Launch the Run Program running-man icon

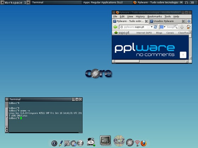pos(81,143)
